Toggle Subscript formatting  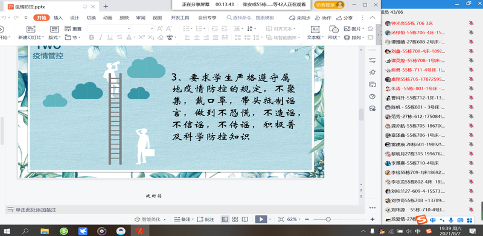coord(150,37)
